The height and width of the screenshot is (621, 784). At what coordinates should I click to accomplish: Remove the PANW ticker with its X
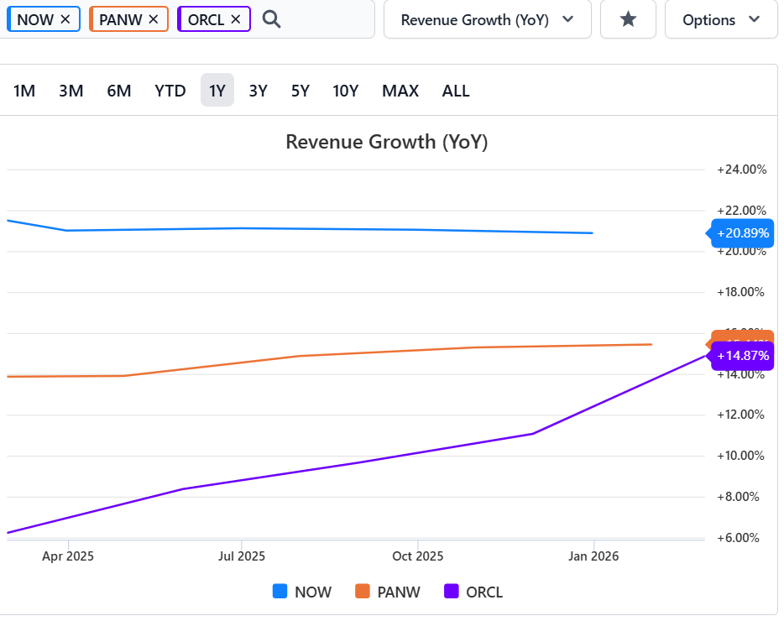click(x=153, y=19)
